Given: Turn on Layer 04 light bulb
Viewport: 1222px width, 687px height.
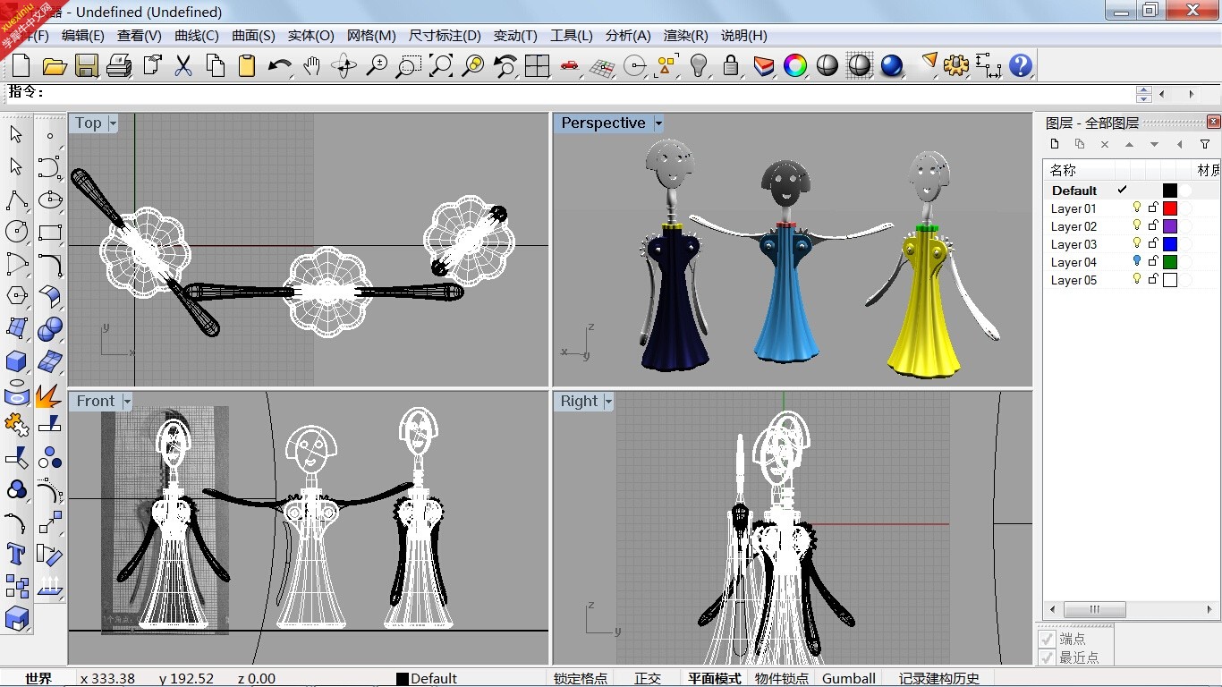Looking at the screenshot, I should 1137,261.
